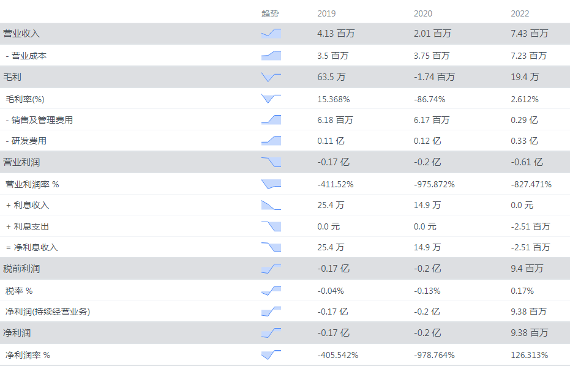Click the 2020 year column header
This screenshot has height=366, width=570.
click(x=423, y=13)
